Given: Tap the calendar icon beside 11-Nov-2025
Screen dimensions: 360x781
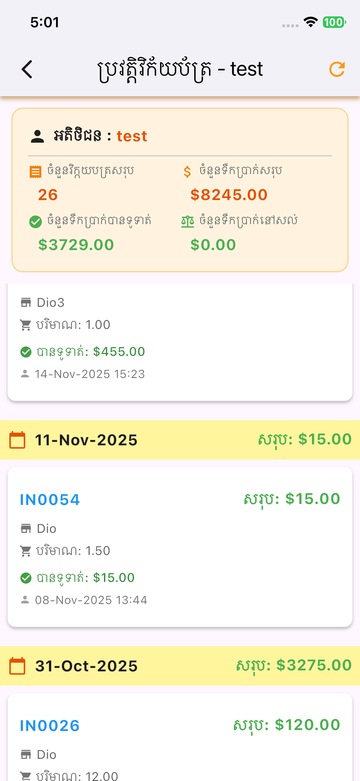Looking at the screenshot, I should (17, 440).
